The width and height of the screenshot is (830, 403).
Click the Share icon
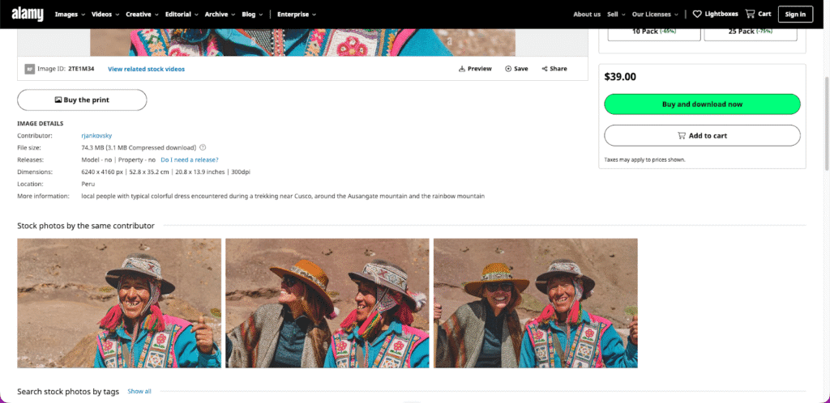545,69
